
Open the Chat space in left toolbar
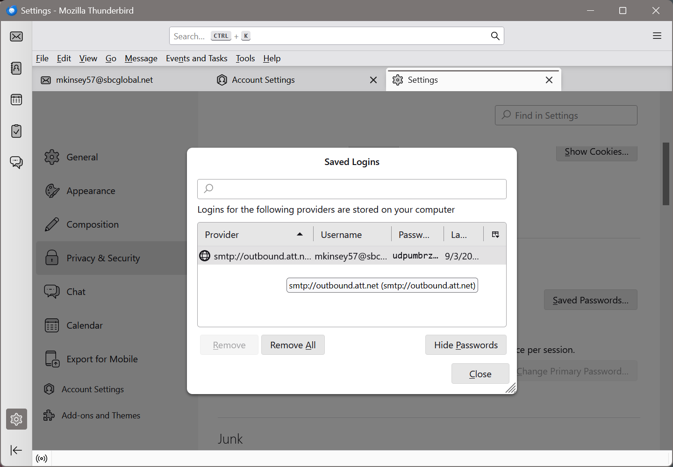click(16, 162)
